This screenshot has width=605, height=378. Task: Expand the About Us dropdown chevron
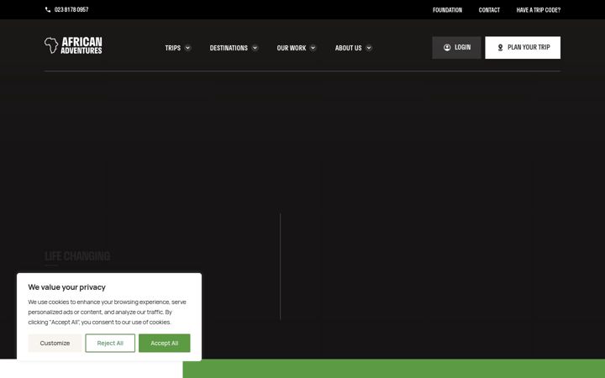click(369, 48)
